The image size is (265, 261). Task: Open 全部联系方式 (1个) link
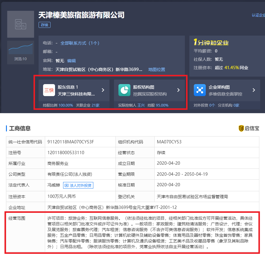tap(80, 43)
